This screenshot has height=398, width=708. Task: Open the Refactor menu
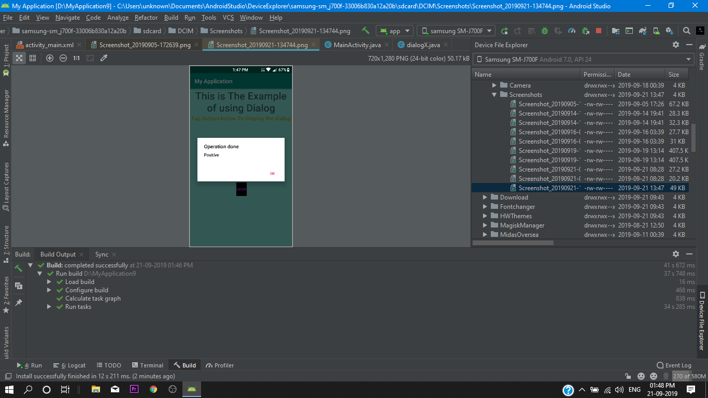click(x=146, y=18)
